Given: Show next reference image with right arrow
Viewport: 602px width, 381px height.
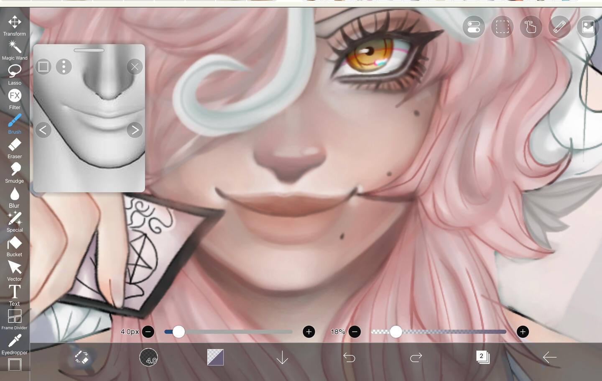Looking at the screenshot, I should (135, 130).
